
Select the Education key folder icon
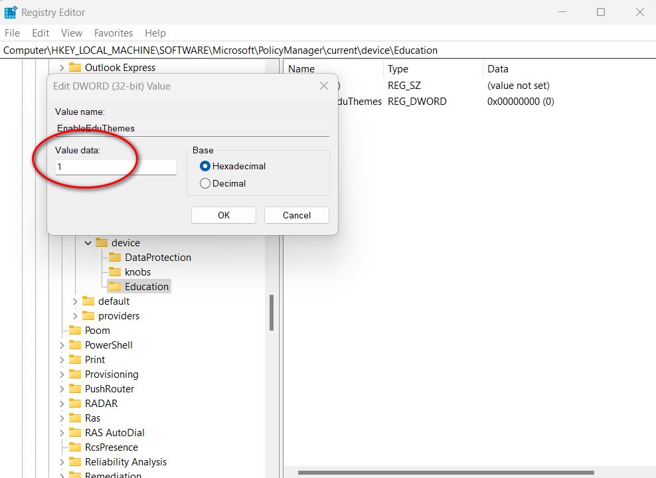point(114,286)
